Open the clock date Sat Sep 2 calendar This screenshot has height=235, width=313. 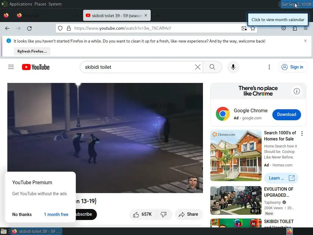(296, 4)
